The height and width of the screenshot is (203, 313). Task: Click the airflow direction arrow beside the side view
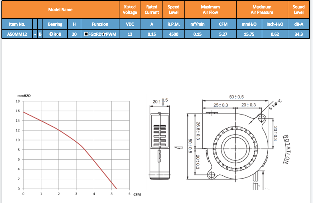179,148
